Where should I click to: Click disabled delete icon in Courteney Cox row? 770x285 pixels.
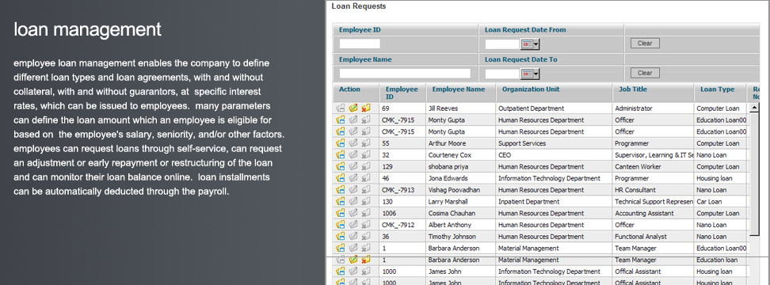pyautogui.click(x=365, y=155)
